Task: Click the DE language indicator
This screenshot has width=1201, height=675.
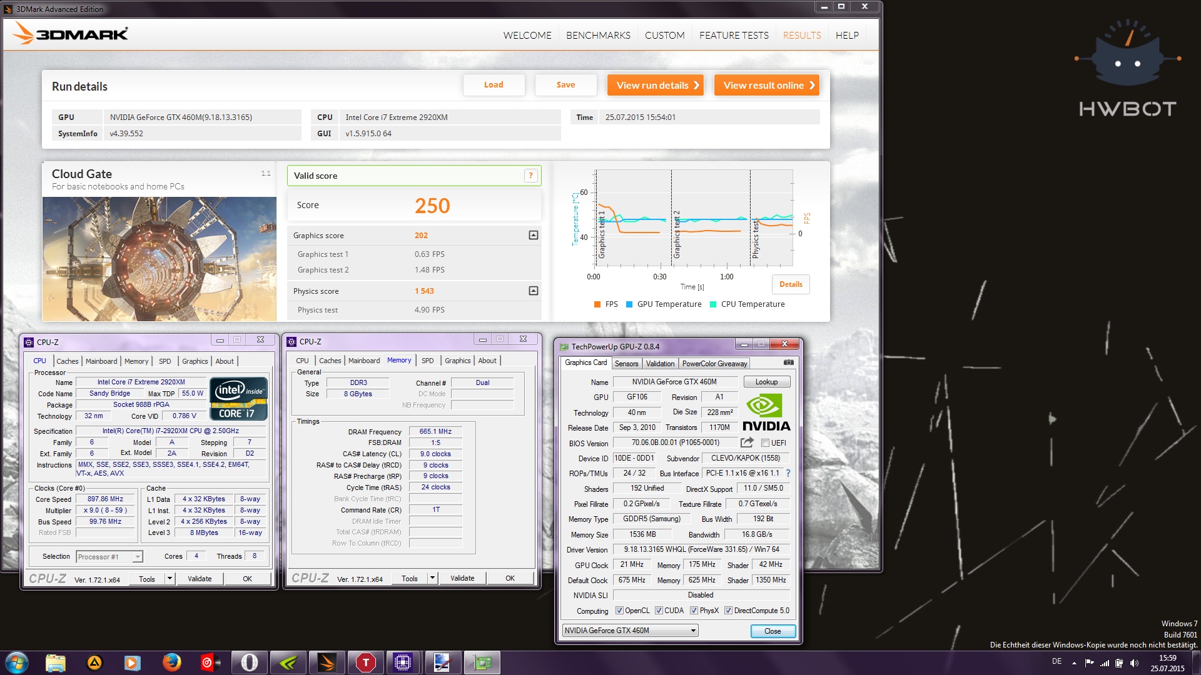Action: coord(1057,661)
